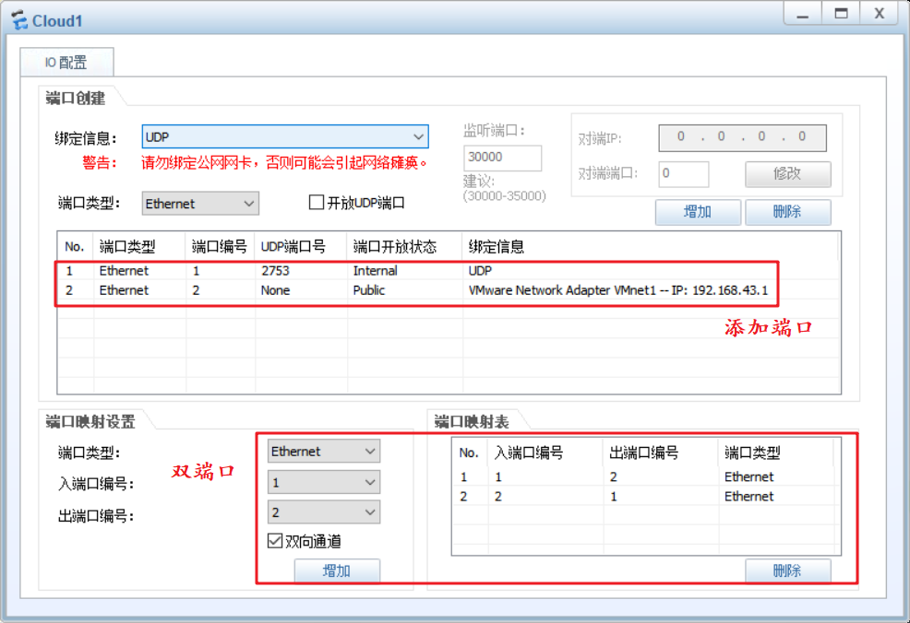The width and height of the screenshot is (910, 623).
Task: Close the Cloud1 window
Action: [x=880, y=13]
